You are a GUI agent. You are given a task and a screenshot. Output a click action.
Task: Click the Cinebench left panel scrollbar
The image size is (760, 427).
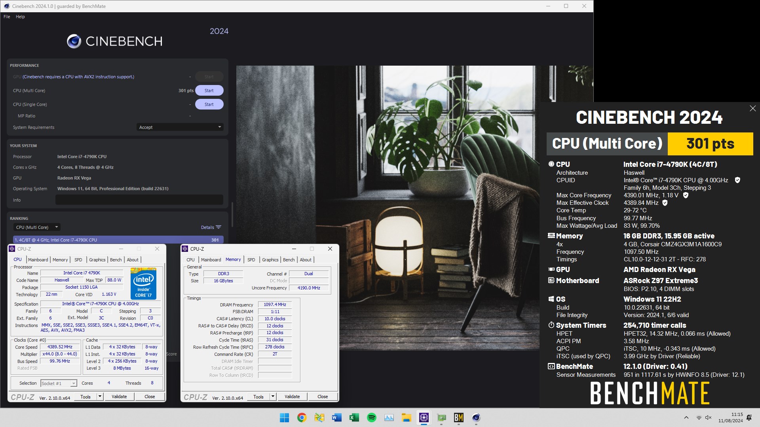point(232,214)
